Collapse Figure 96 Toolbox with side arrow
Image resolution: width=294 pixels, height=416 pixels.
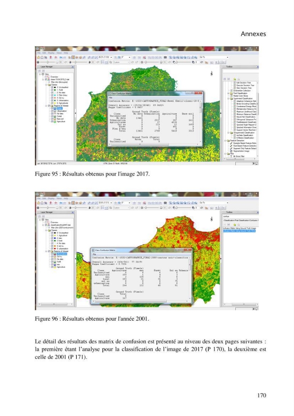pyautogui.click(x=220, y=259)
